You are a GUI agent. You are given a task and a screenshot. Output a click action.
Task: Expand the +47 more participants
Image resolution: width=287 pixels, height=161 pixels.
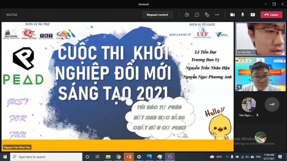pos(272,104)
